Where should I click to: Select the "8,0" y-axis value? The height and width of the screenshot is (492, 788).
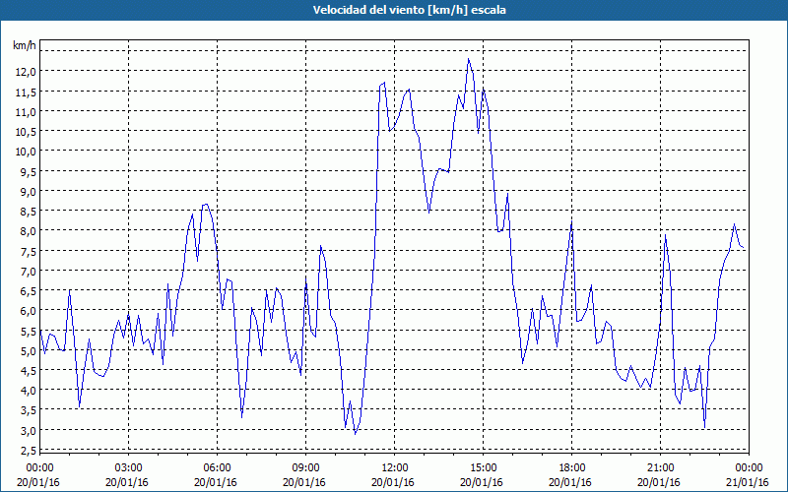coord(28,231)
